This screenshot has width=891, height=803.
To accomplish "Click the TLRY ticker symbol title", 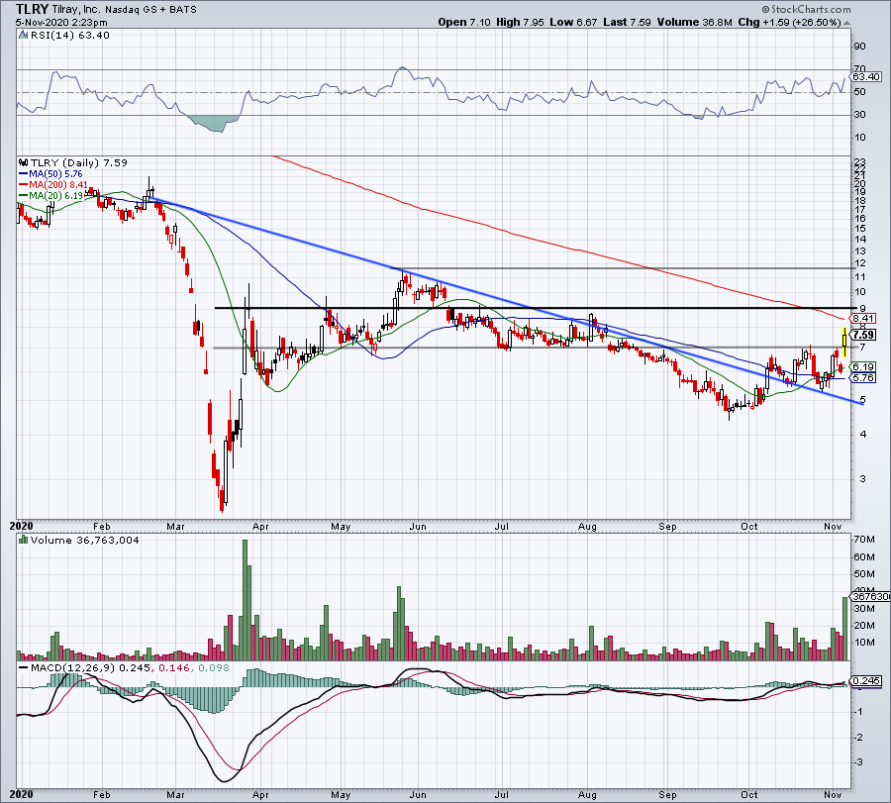I will point(32,9).
